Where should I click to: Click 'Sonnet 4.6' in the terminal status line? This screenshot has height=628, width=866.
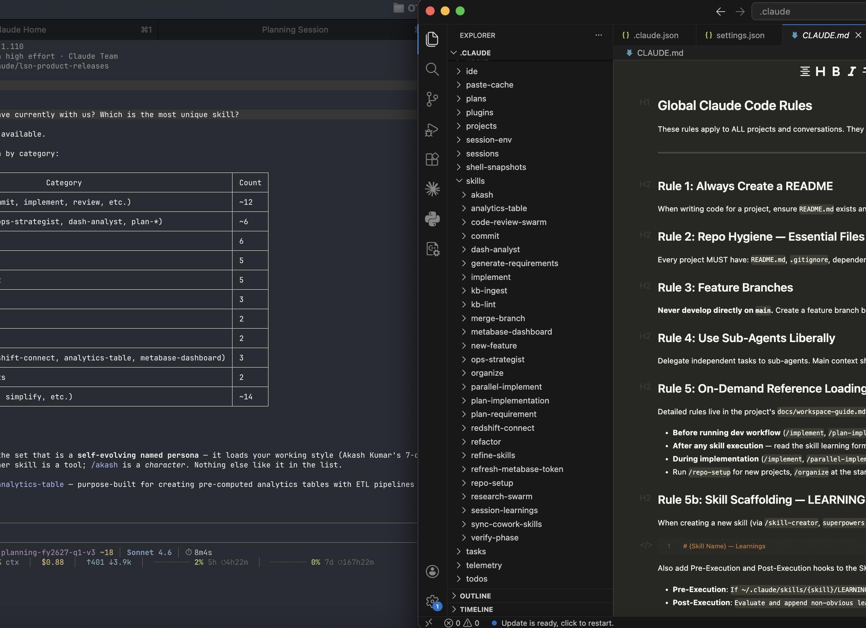[149, 552]
